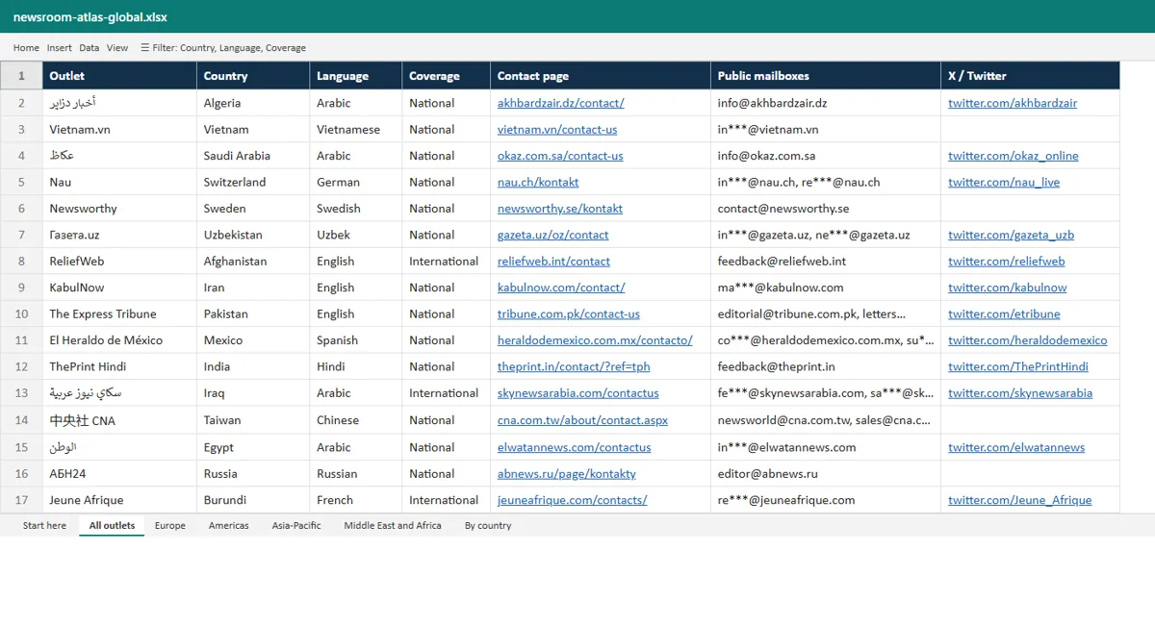The width and height of the screenshot is (1155, 626).
Task: Select the Public mailboxes column header
Action: pos(826,76)
